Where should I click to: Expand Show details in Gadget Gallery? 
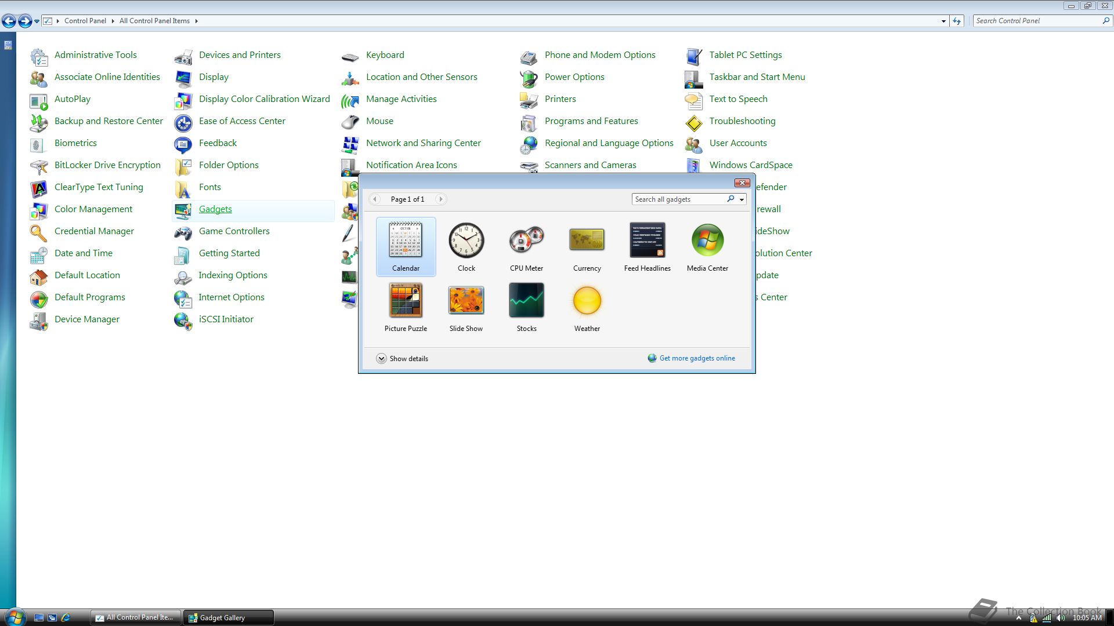[403, 359]
